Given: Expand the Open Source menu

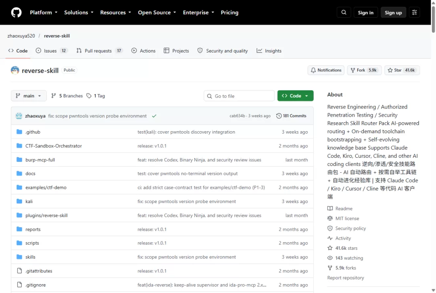Looking at the screenshot, I should [x=157, y=13].
